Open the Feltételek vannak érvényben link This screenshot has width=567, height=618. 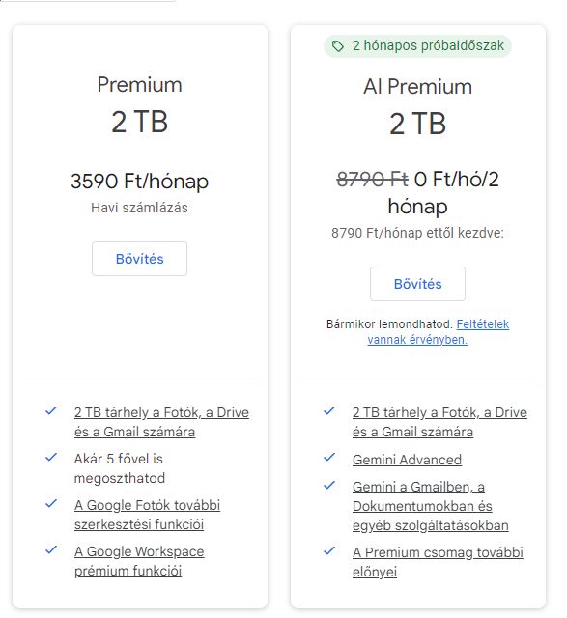coord(438,332)
